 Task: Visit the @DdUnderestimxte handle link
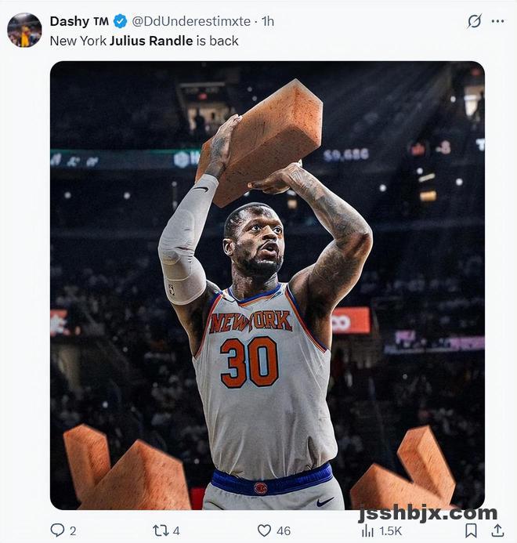191,21
